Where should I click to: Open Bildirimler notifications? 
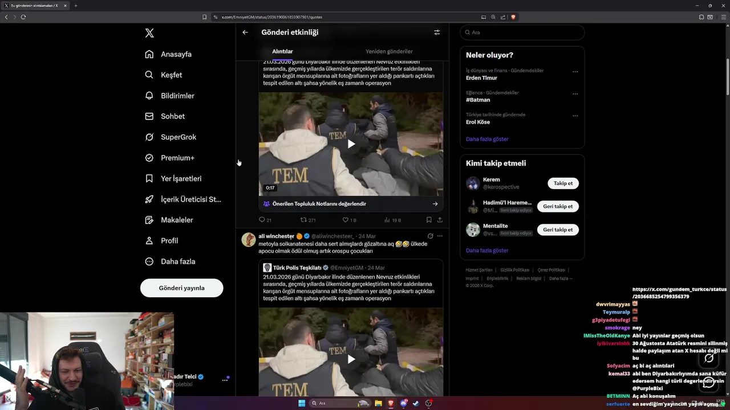[170, 96]
